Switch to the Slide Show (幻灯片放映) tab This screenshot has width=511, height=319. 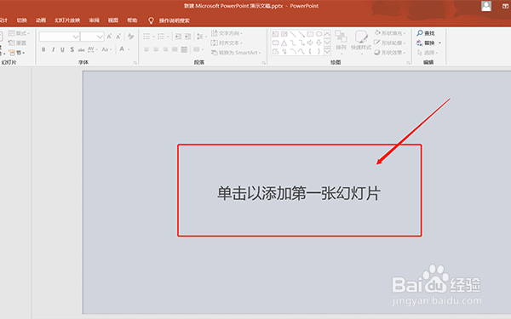tap(67, 20)
